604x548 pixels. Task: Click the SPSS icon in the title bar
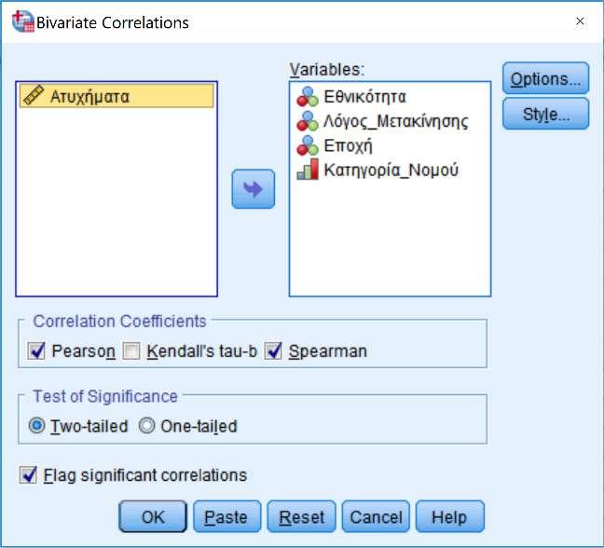[22, 21]
